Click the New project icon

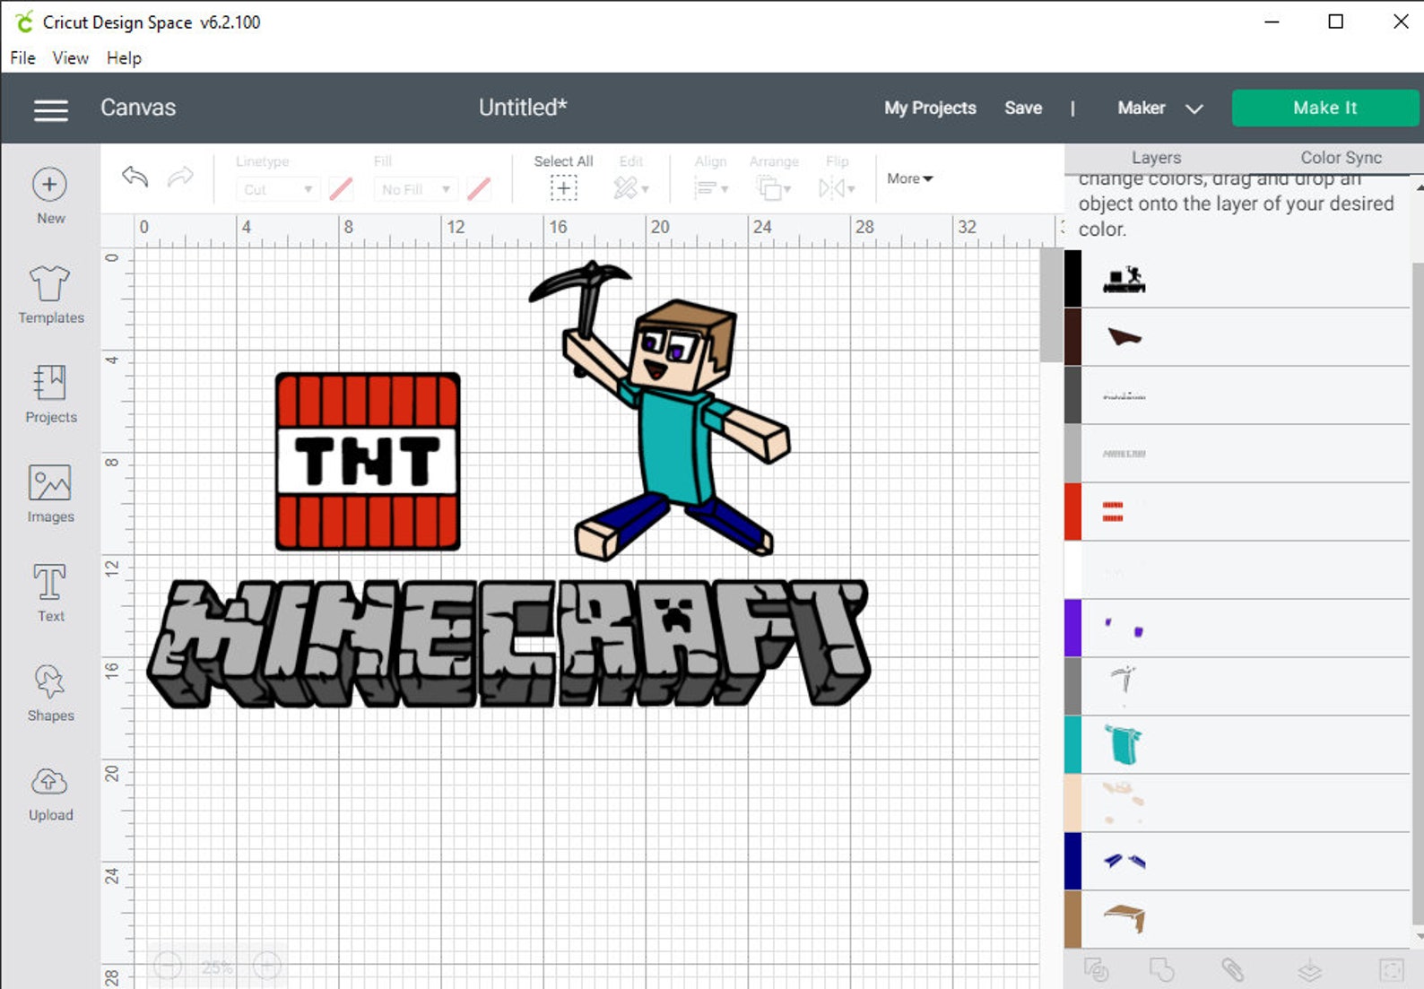pyautogui.click(x=50, y=185)
